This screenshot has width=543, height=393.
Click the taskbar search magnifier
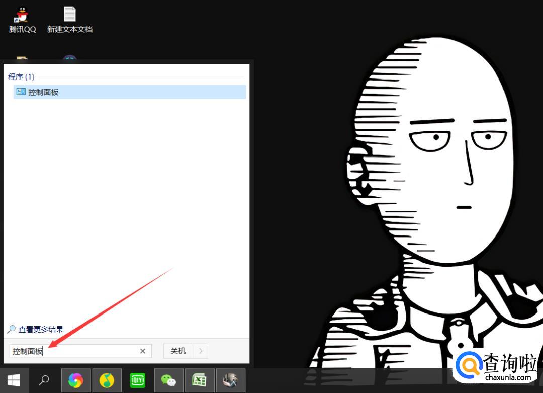click(44, 380)
